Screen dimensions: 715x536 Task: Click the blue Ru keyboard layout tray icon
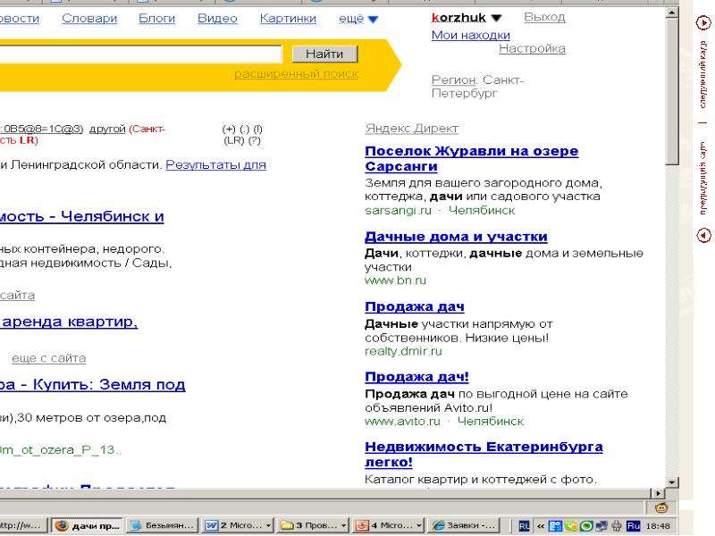tap(634, 526)
